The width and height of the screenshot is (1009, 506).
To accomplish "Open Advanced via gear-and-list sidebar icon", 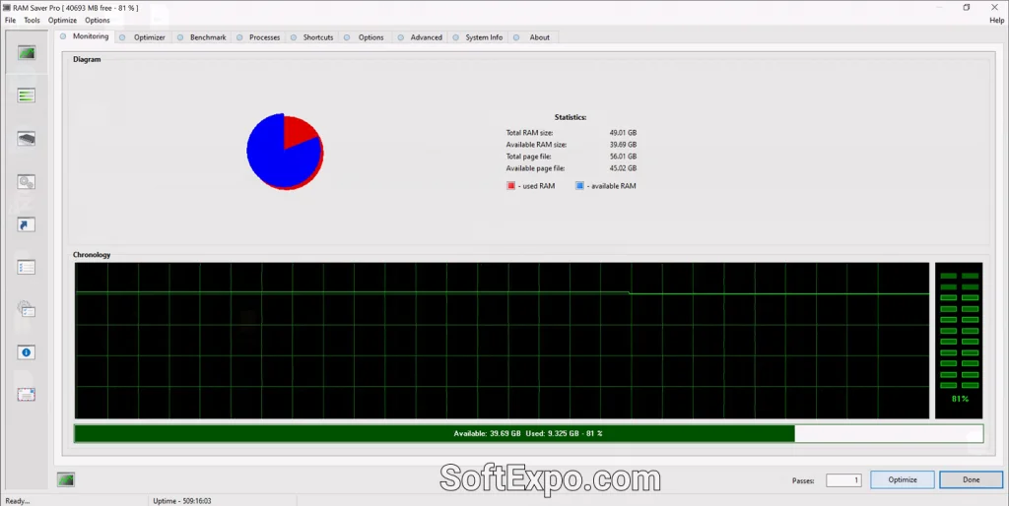I will pos(27,310).
